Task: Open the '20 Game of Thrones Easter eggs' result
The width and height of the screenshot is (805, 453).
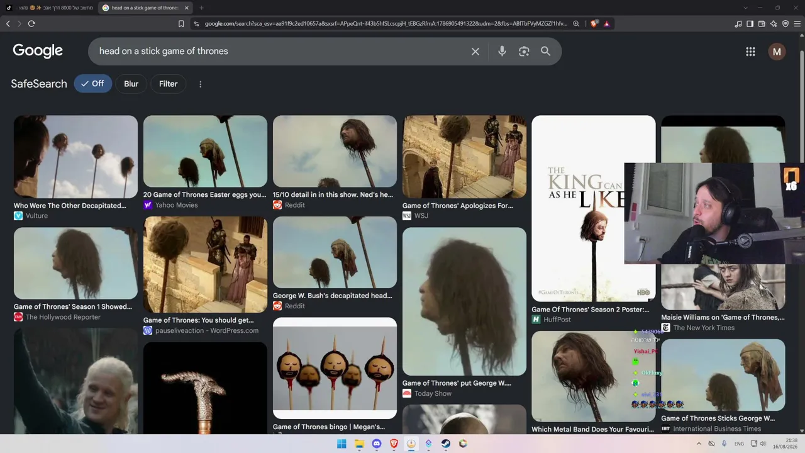Action: [x=204, y=195]
